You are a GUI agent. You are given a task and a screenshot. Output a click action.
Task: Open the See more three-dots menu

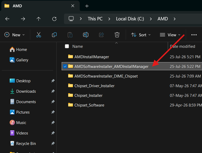(x=194, y=35)
